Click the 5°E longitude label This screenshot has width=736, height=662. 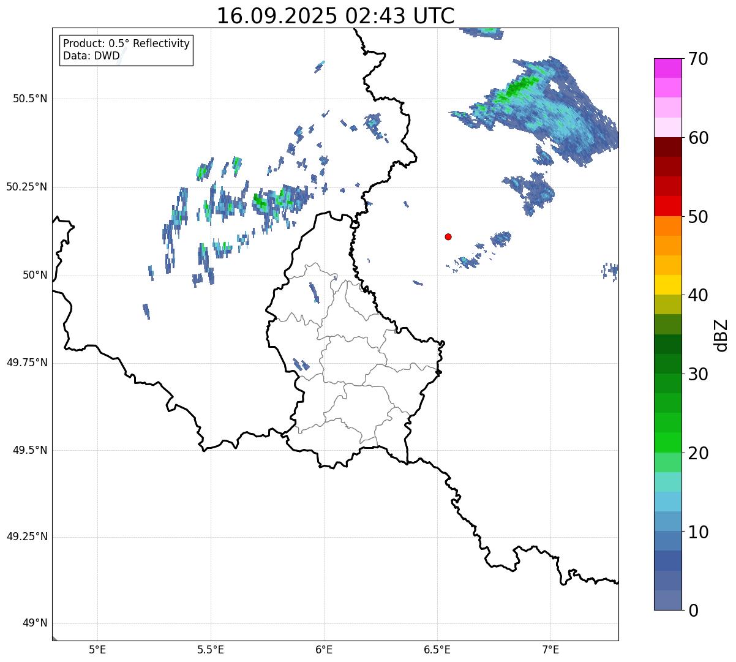[x=97, y=650]
